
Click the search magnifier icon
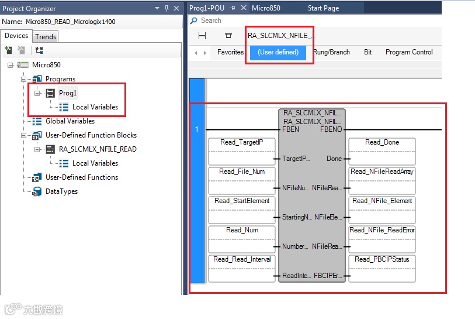[x=193, y=20]
